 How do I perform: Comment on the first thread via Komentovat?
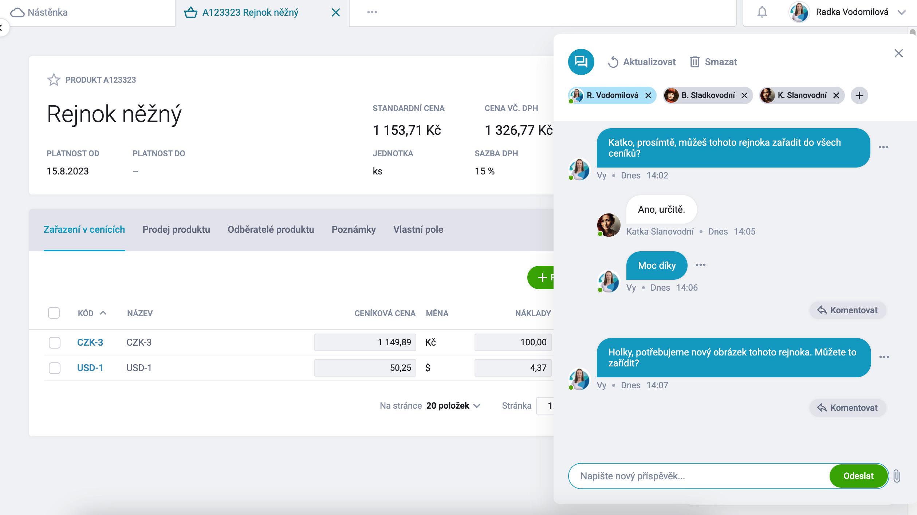pyautogui.click(x=847, y=310)
